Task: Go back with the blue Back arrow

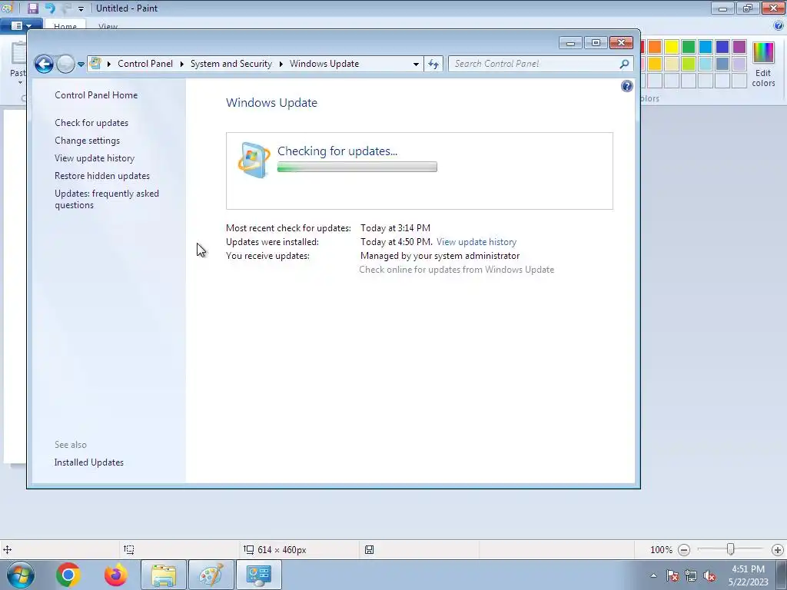Action: 44,64
